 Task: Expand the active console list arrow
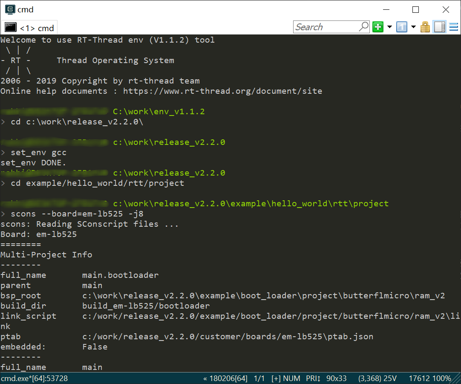pos(413,27)
